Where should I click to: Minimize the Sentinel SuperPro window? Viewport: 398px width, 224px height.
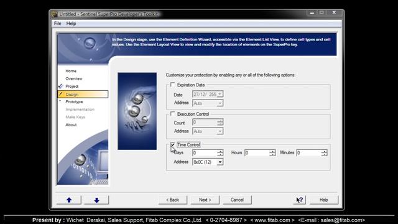tap(312, 12)
